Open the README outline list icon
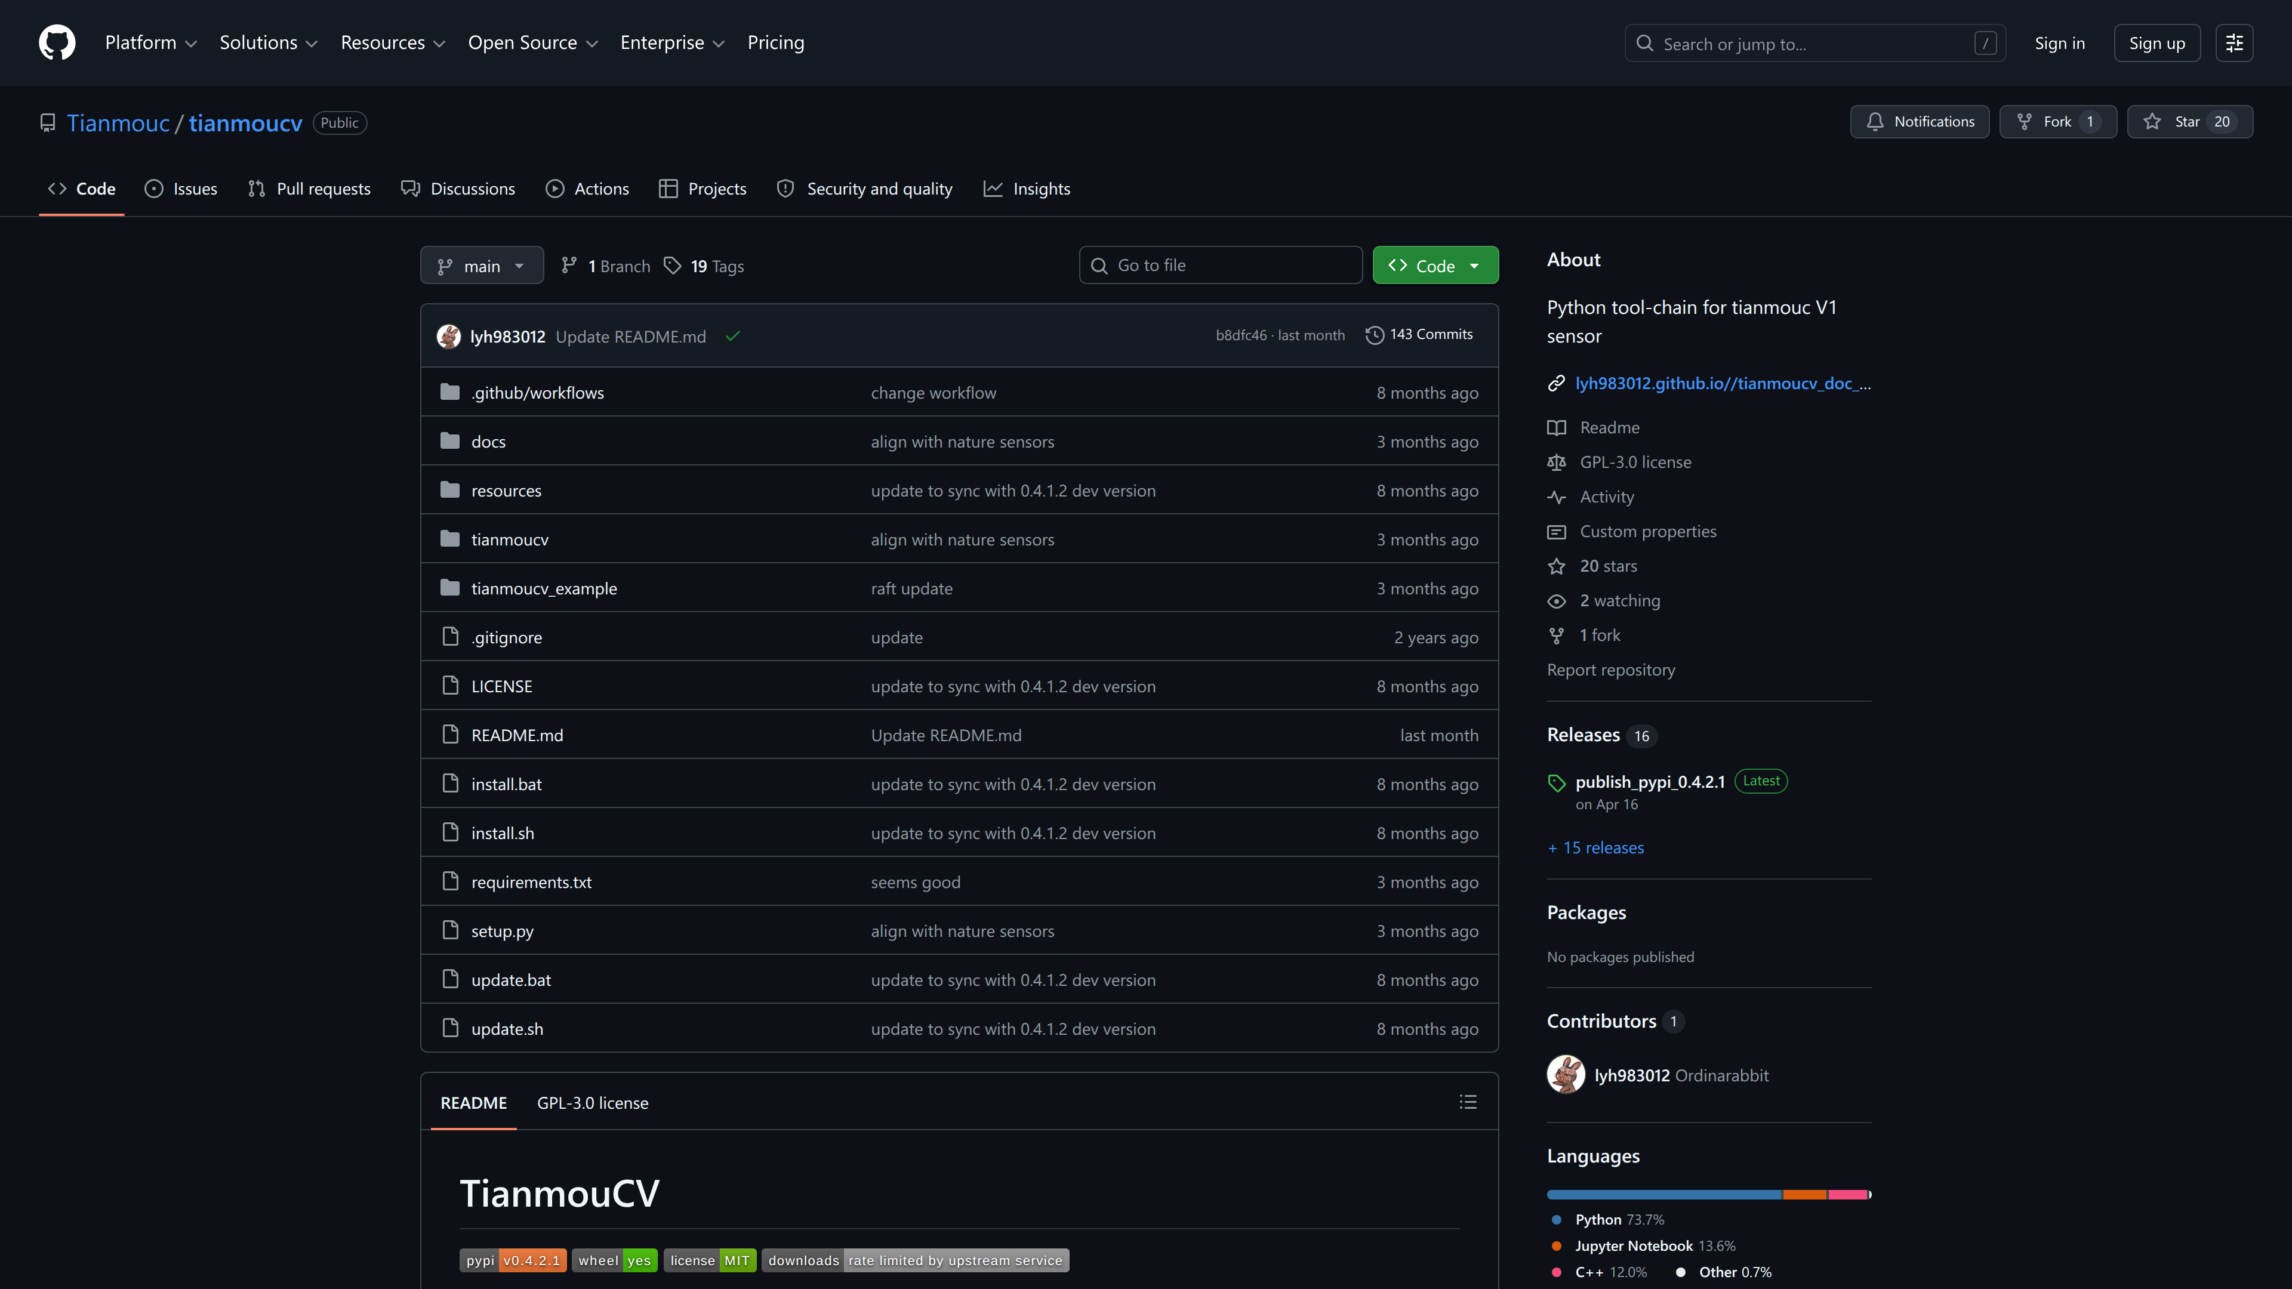Screen dimensions: 2292x1289 click(x=1468, y=1102)
